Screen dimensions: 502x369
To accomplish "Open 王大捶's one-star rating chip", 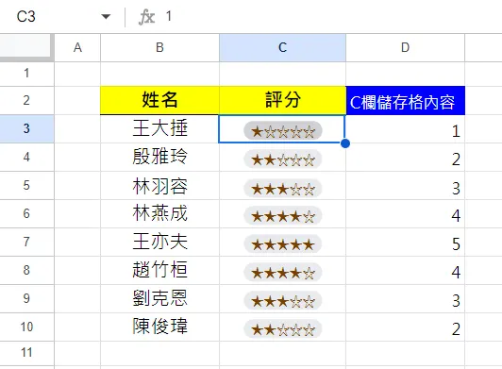I will [283, 130].
